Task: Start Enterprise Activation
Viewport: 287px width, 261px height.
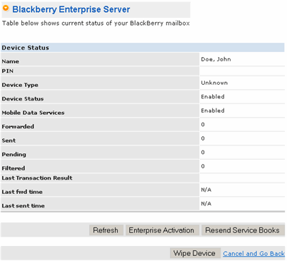Action: (x=162, y=230)
